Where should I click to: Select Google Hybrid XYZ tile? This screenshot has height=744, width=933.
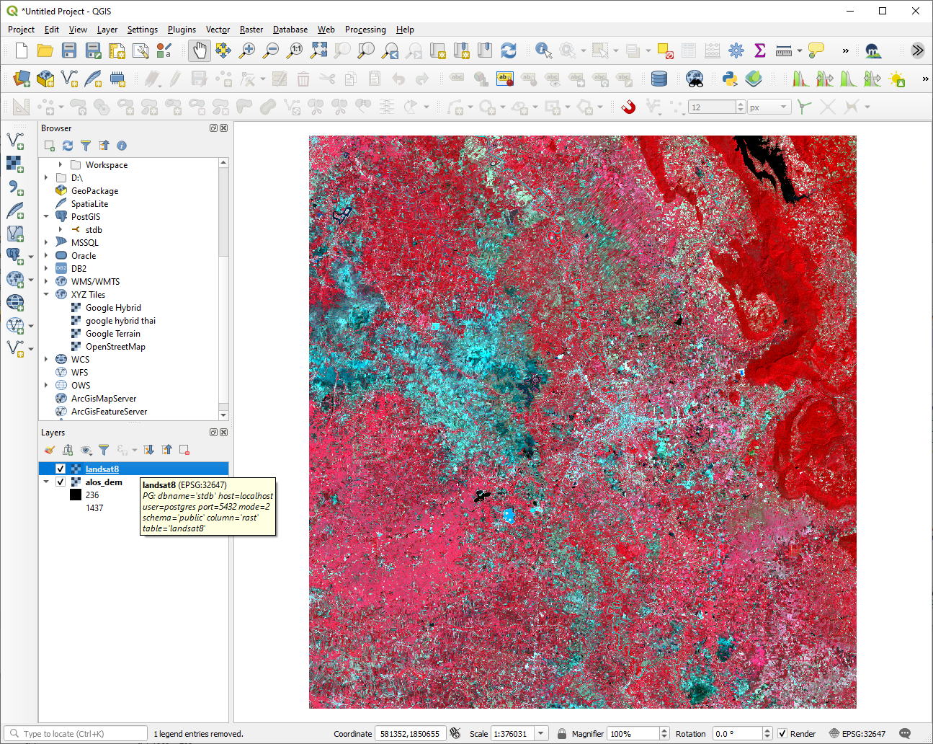coord(113,307)
